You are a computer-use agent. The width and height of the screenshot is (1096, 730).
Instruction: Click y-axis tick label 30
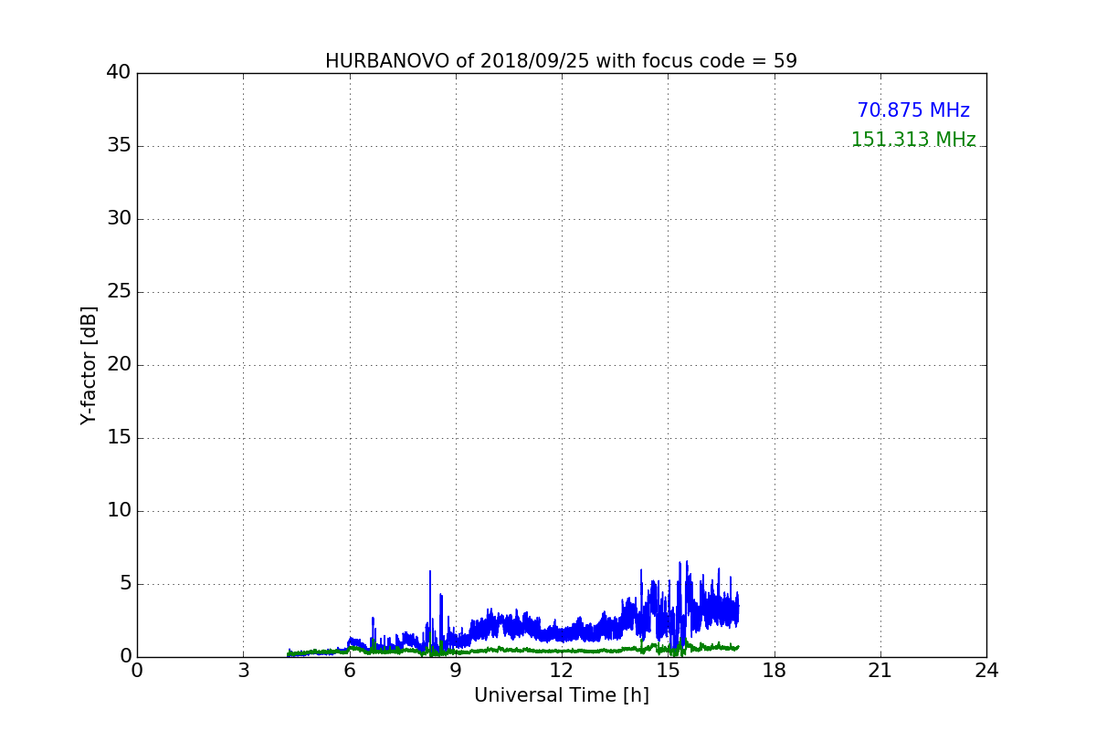pos(119,219)
